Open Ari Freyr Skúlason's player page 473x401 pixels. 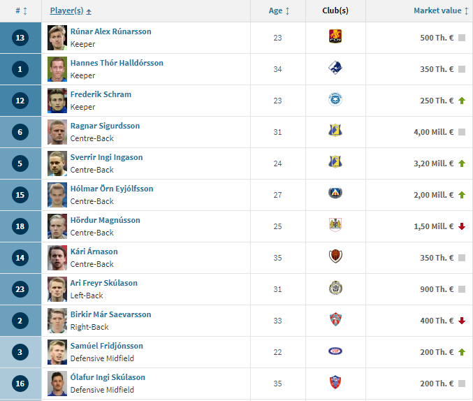pyautogui.click(x=104, y=283)
